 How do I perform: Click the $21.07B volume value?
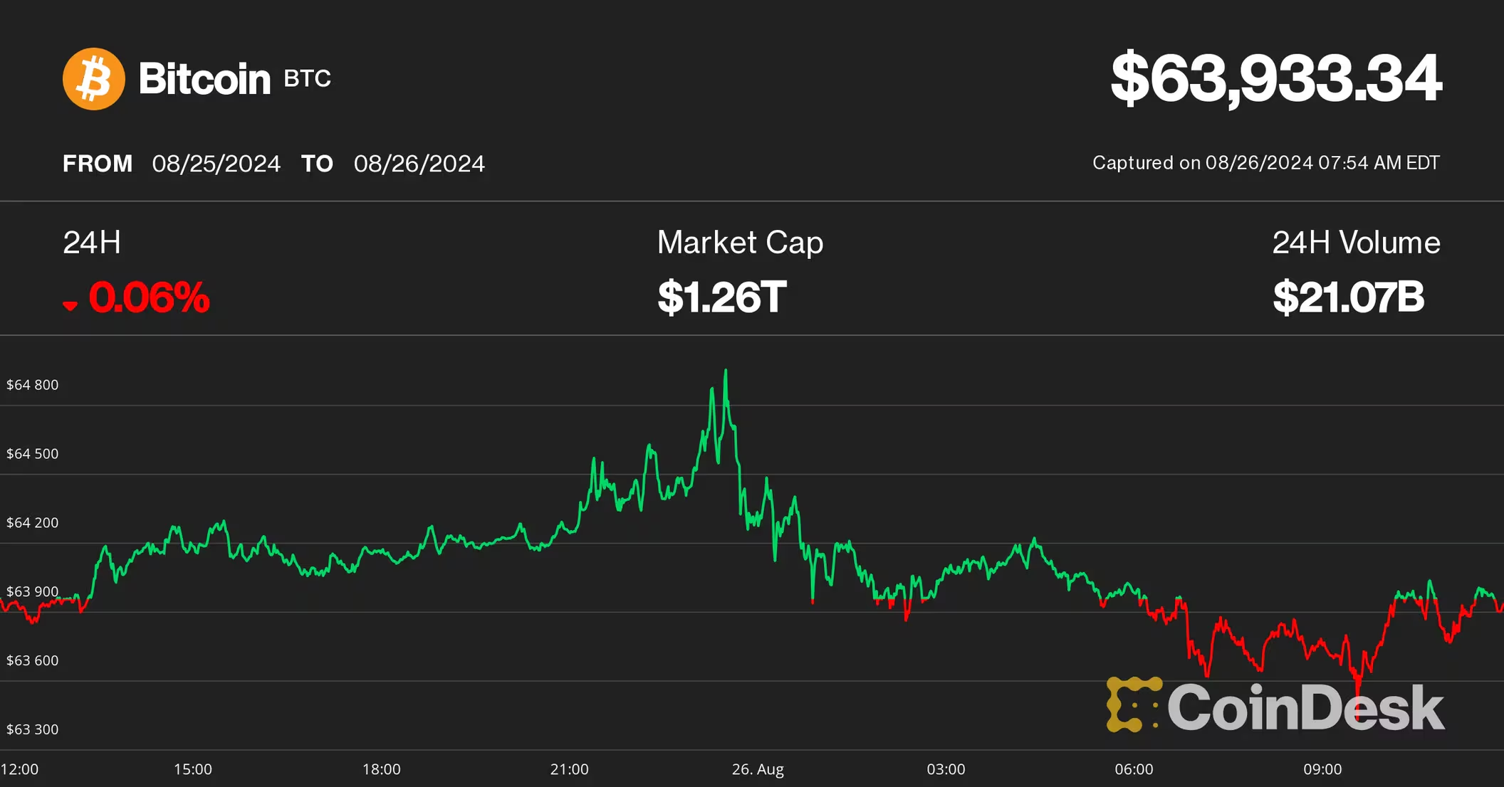[x=1348, y=297]
